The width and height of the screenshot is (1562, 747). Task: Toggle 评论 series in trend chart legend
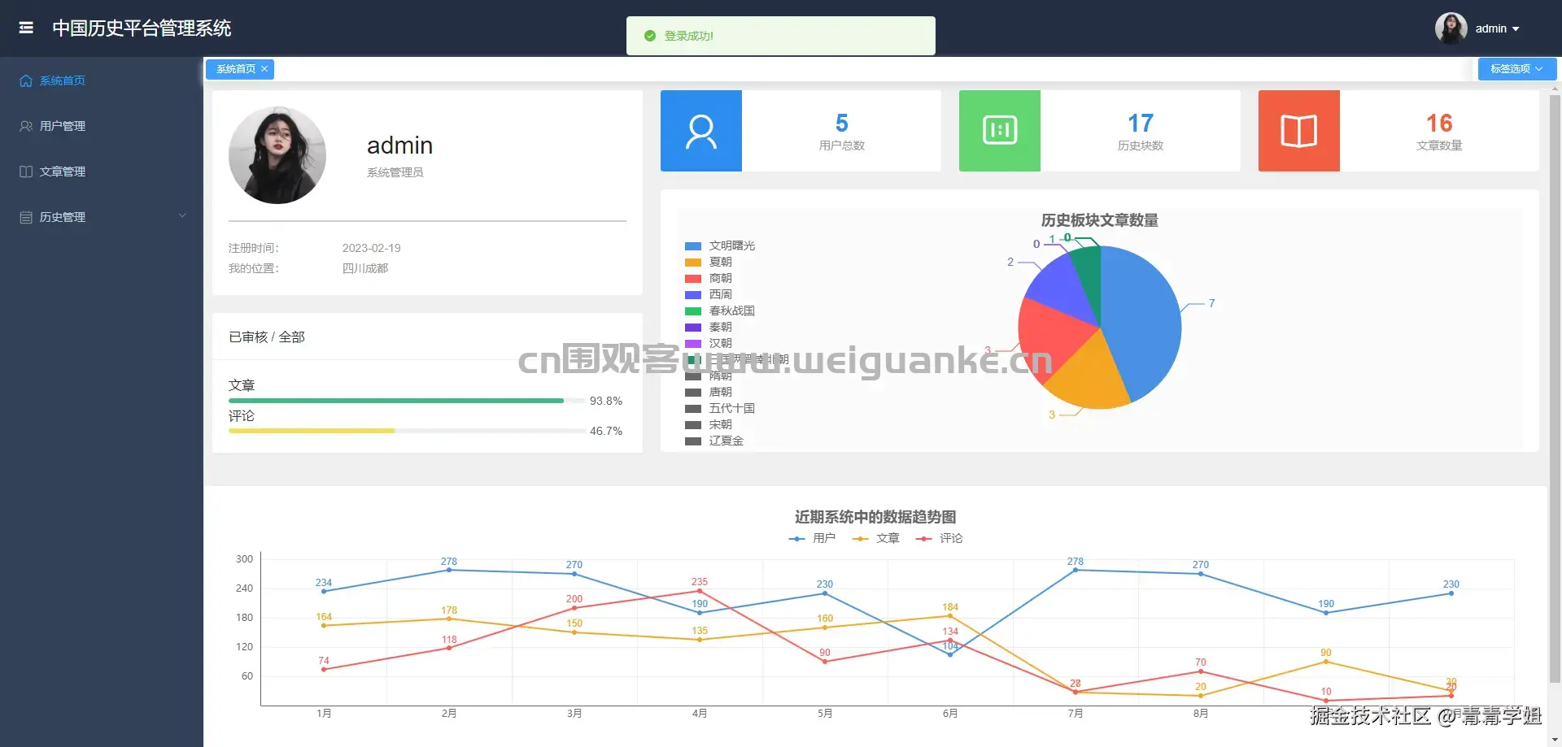[939, 538]
